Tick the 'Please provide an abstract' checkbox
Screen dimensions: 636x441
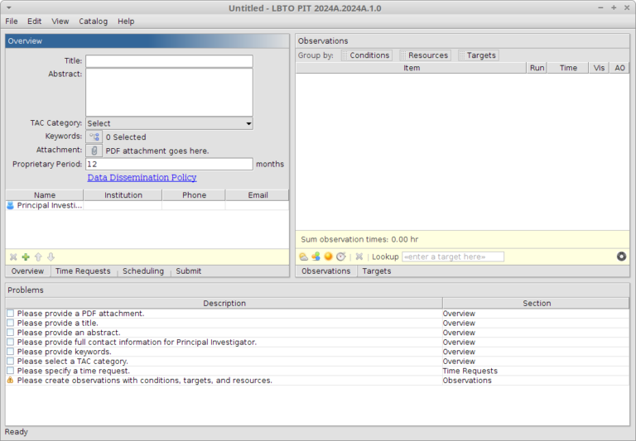(11, 333)
